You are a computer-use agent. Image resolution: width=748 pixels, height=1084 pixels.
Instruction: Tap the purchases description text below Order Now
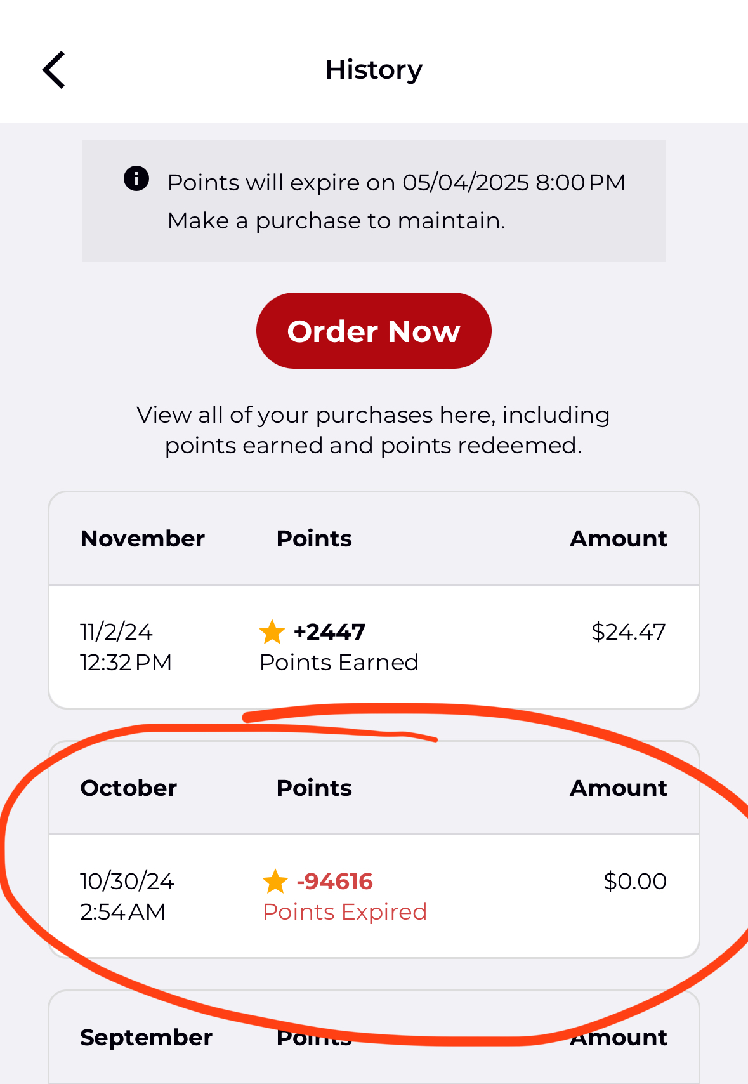click(374, 430)
